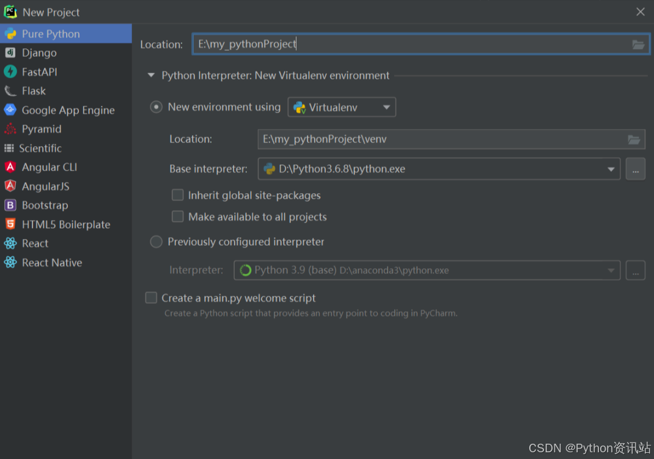654x459 pixels.
Task: Choose HTML5 Boilerplate project type
Action: tap(66, 224)
